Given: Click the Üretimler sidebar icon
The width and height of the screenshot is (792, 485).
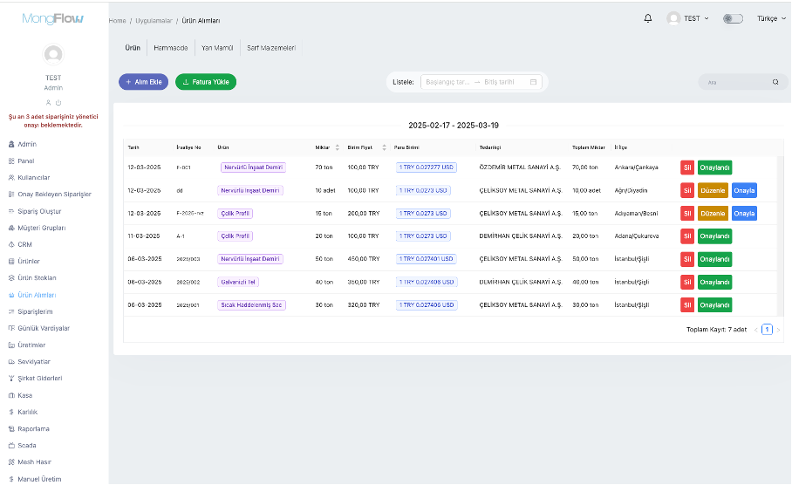Looking at the screenshot, I should pyautogui.click(x=11, y=345).
